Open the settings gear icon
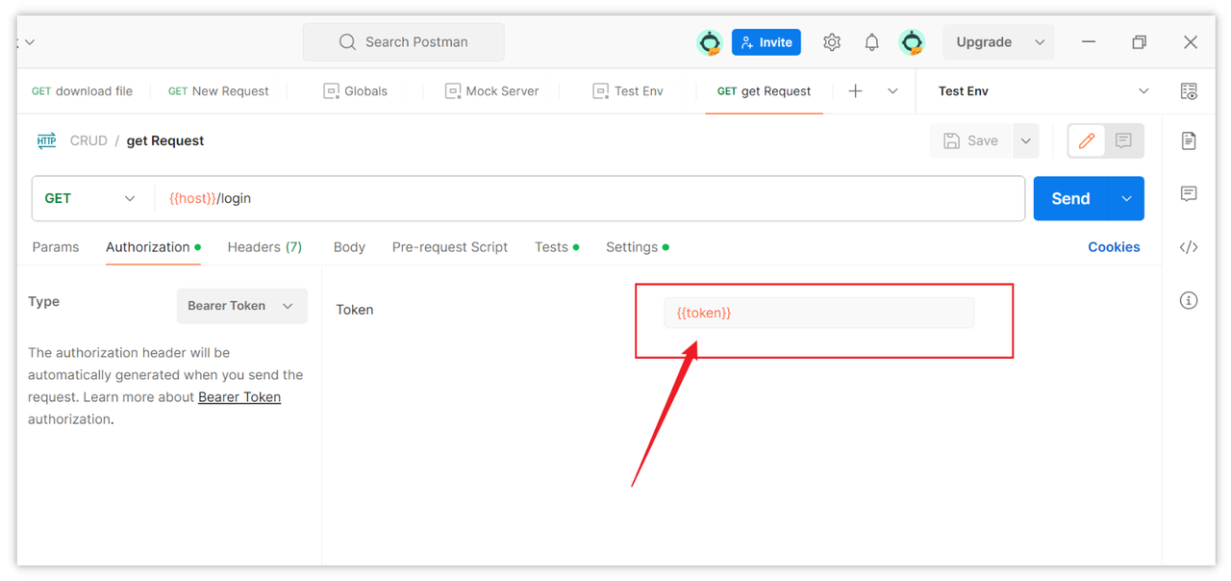This screenshot has width=1231, height=581. pyautogui.click(x=832, y=42)
